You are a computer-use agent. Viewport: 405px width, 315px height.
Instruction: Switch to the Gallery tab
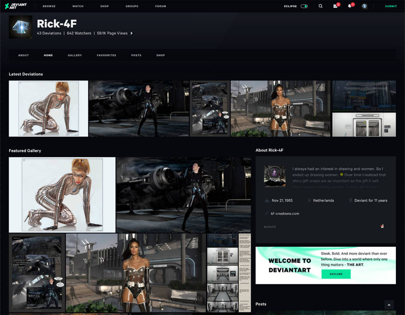click(75, 55)
